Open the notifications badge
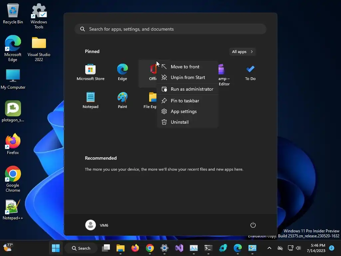This screenshot has height=256, width=341. [x=332, y=248]
